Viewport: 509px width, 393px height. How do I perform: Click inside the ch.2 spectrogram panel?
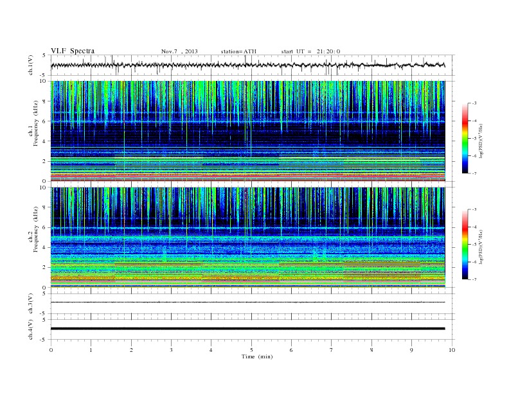click(247, 237)
